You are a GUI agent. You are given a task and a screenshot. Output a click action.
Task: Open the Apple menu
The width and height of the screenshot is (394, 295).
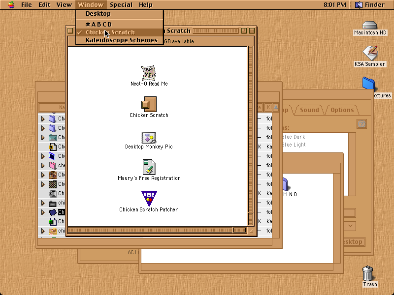click(x=11, y=5)
